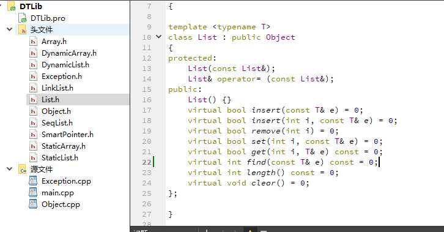Open the DTLib.pro project file
The image size is (444, 232).
(x=48, y=18)
